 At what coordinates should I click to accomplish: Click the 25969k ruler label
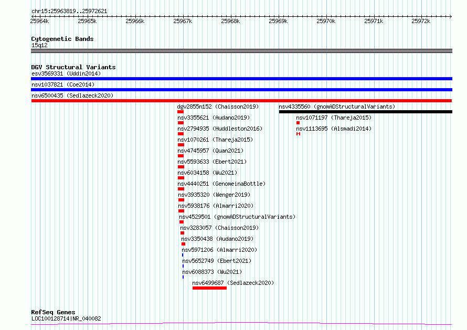click(x=278, y=21)
